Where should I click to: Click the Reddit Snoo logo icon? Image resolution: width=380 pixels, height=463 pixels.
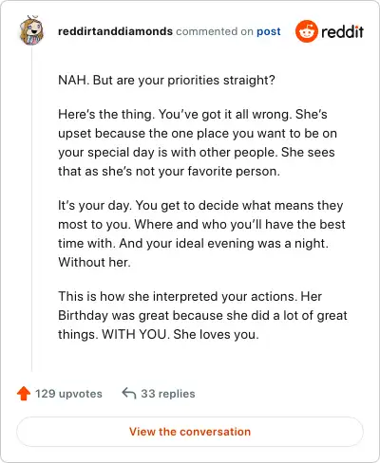[x=306, y=31]
